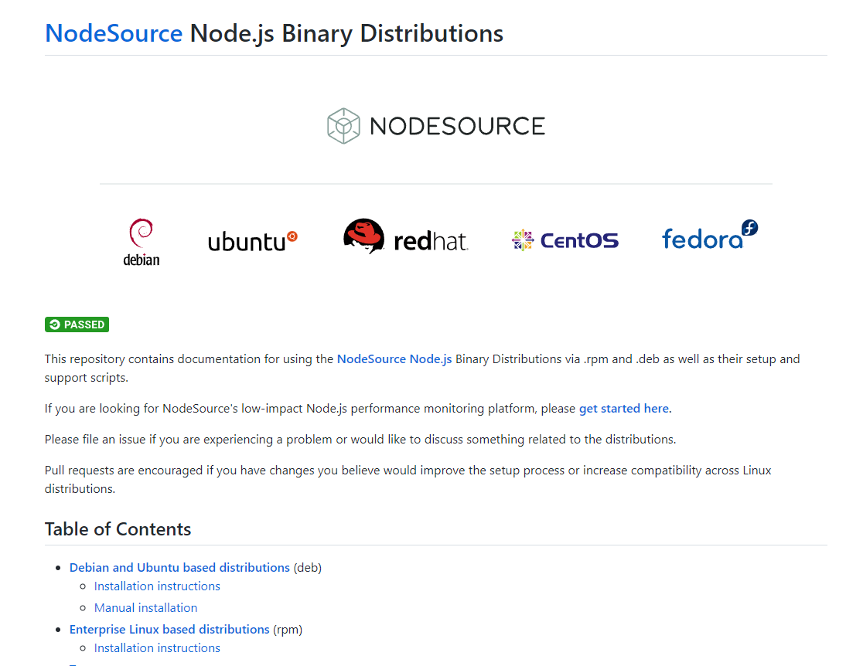The height and width of the screenshot is (666, 846).
Task: Click the "(rpm)" text after Enterprise Linux link
Action: pos(288,630)
